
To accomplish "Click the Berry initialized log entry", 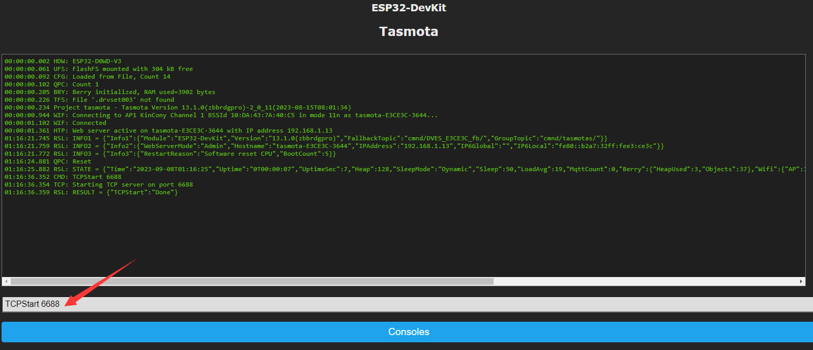I will pyautogui.click(x=110, y=92).
